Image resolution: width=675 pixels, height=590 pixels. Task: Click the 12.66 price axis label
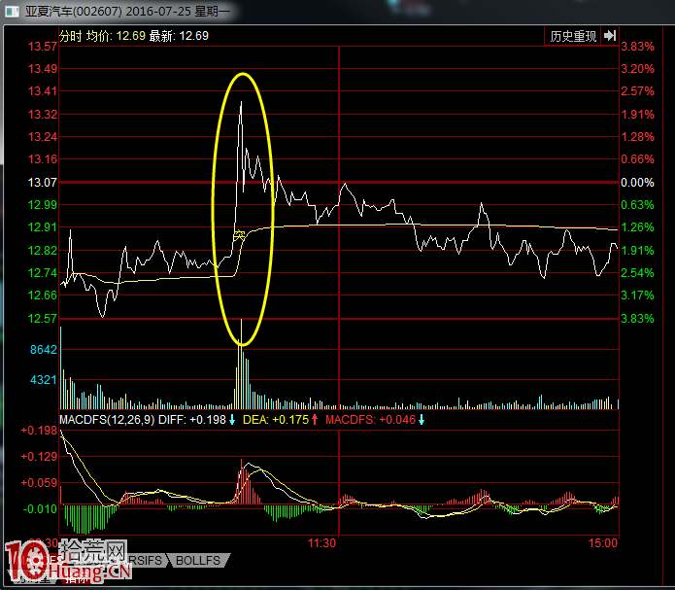click(42, 295)
